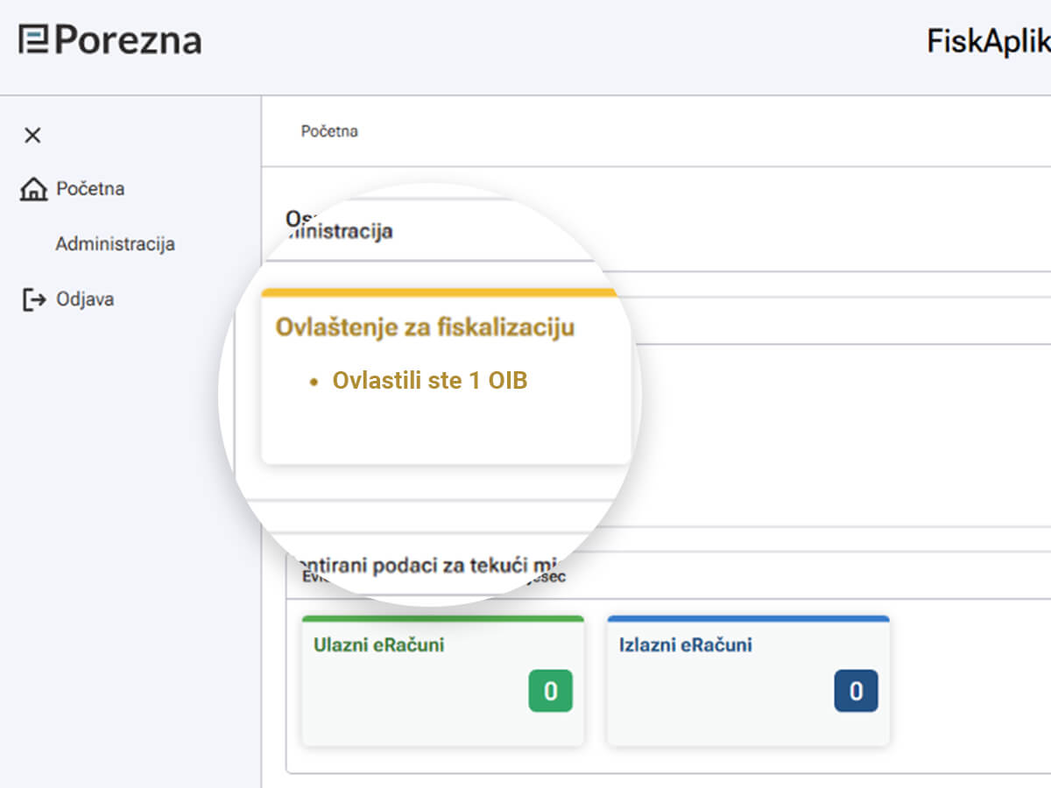Open the Ovlaštenje za fiskalizaciju heading

(x=425, y=327)
